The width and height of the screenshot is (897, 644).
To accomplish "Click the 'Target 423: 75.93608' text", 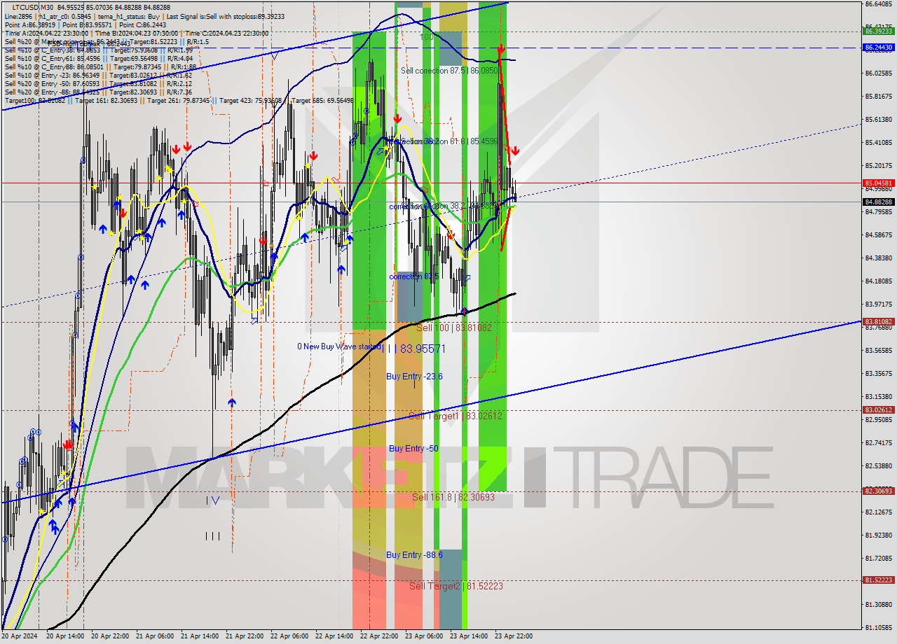I will [251, 100].
